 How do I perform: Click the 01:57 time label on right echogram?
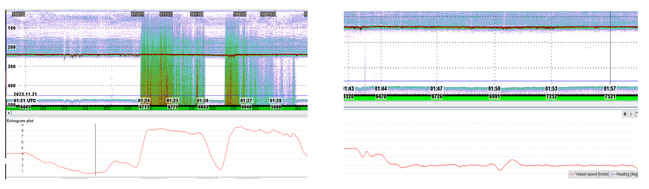(x=611, y=88)
